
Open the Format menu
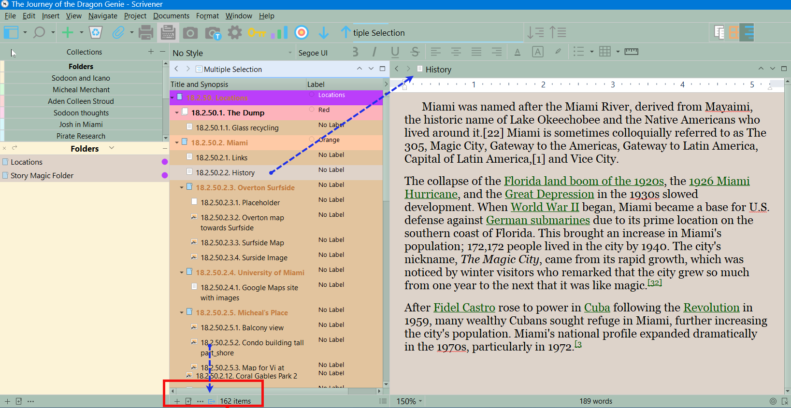(x=207, y=16)
